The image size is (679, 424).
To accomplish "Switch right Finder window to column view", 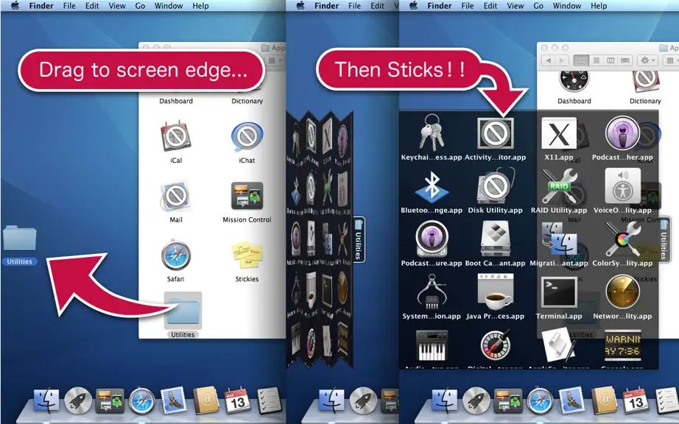I will tap(611, 60).
